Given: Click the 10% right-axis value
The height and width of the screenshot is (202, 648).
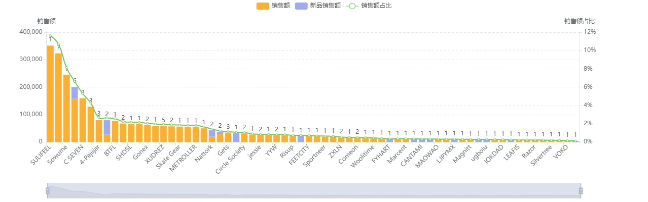Looking at the screenshot, I should [x=590, y=50].
